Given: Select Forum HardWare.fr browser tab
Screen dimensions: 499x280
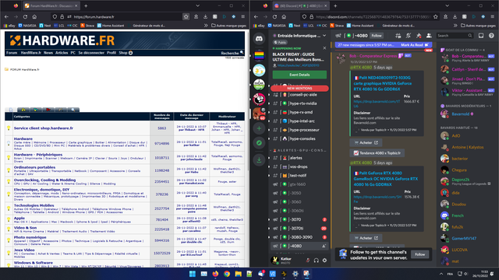Looking at the screenshot, I should click(51, 5).
